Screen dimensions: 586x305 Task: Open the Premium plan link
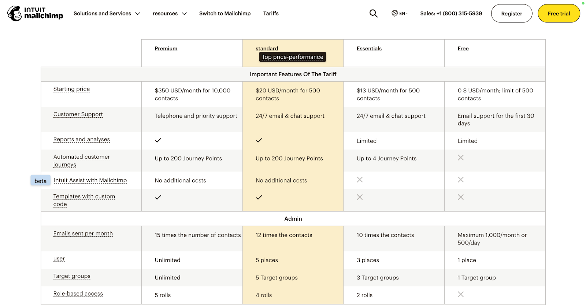166,48
